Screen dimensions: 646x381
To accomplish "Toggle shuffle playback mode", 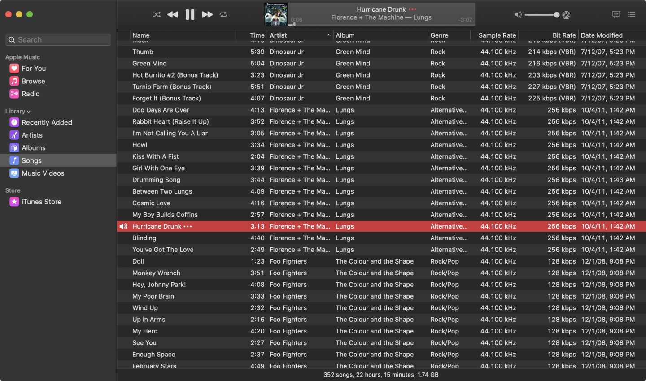I will [157, 15].
